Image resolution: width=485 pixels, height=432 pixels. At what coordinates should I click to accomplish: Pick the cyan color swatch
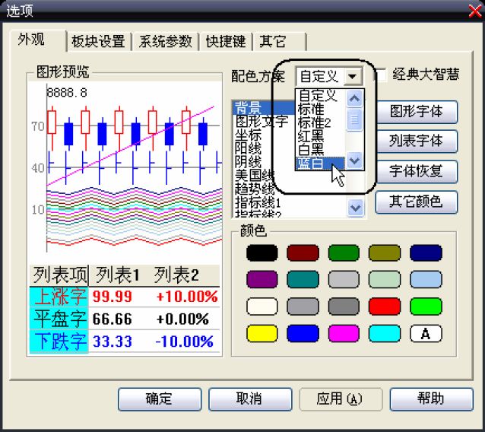tap(385, 334)
